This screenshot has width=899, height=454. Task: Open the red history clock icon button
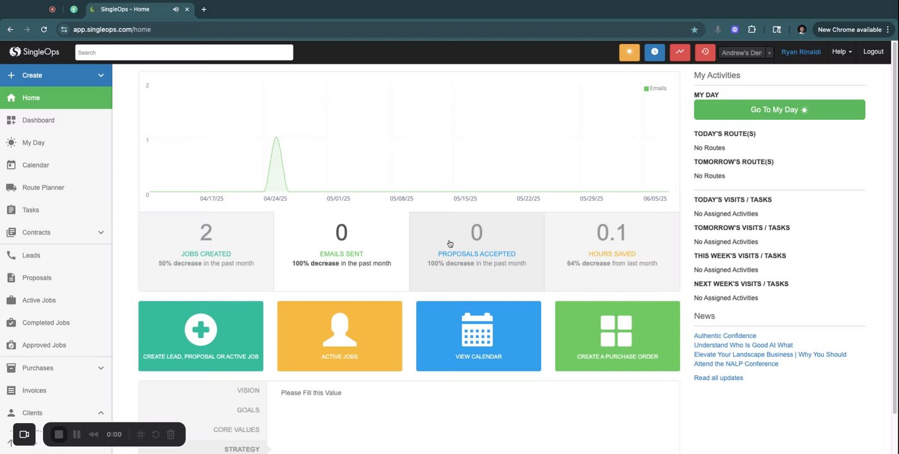coord(705,52)
